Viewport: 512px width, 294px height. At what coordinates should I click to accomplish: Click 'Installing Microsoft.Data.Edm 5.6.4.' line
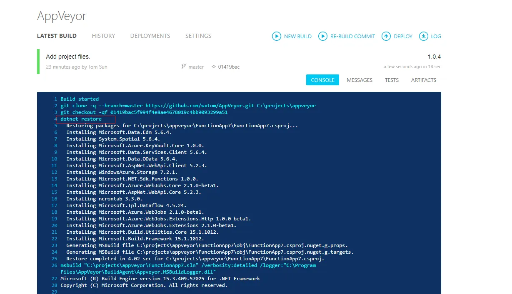tap(119, 132)
